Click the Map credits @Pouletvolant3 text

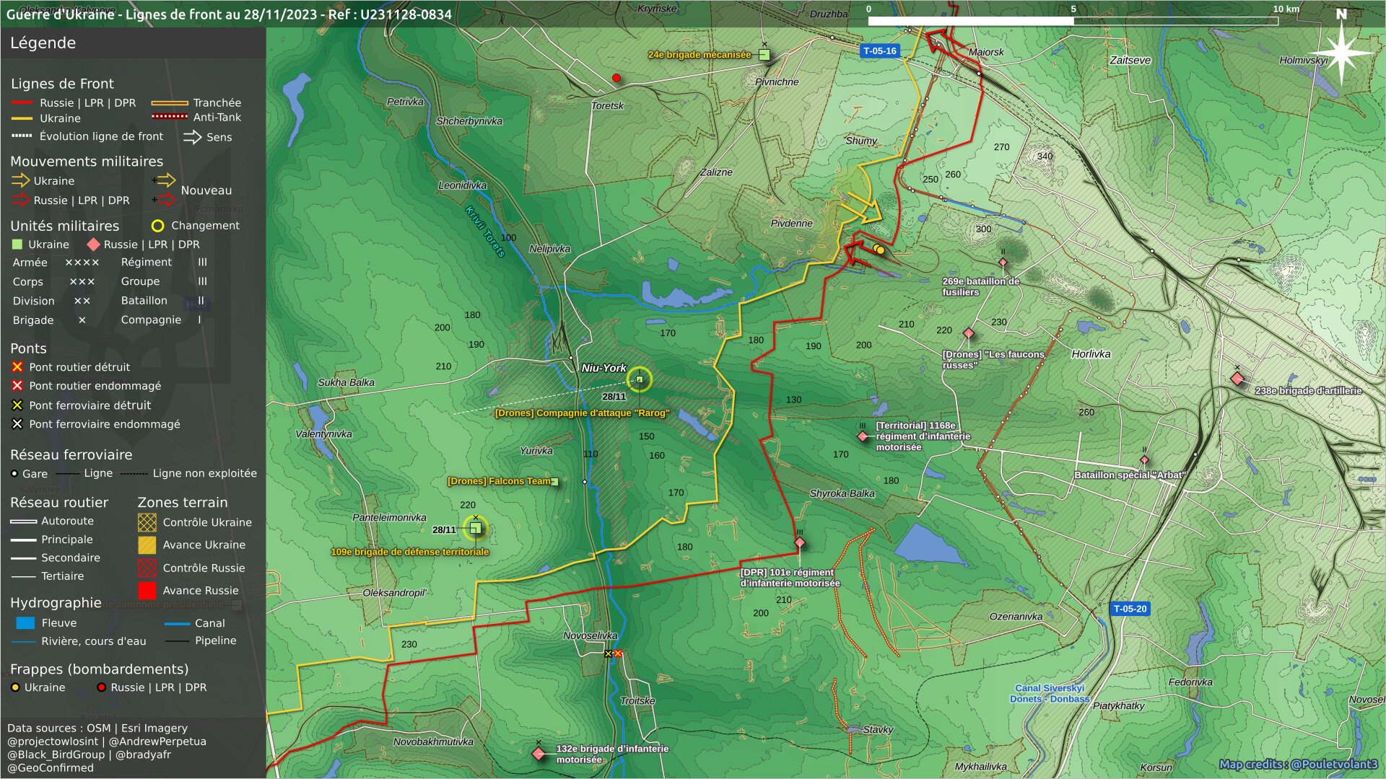tap(1298, 764)
